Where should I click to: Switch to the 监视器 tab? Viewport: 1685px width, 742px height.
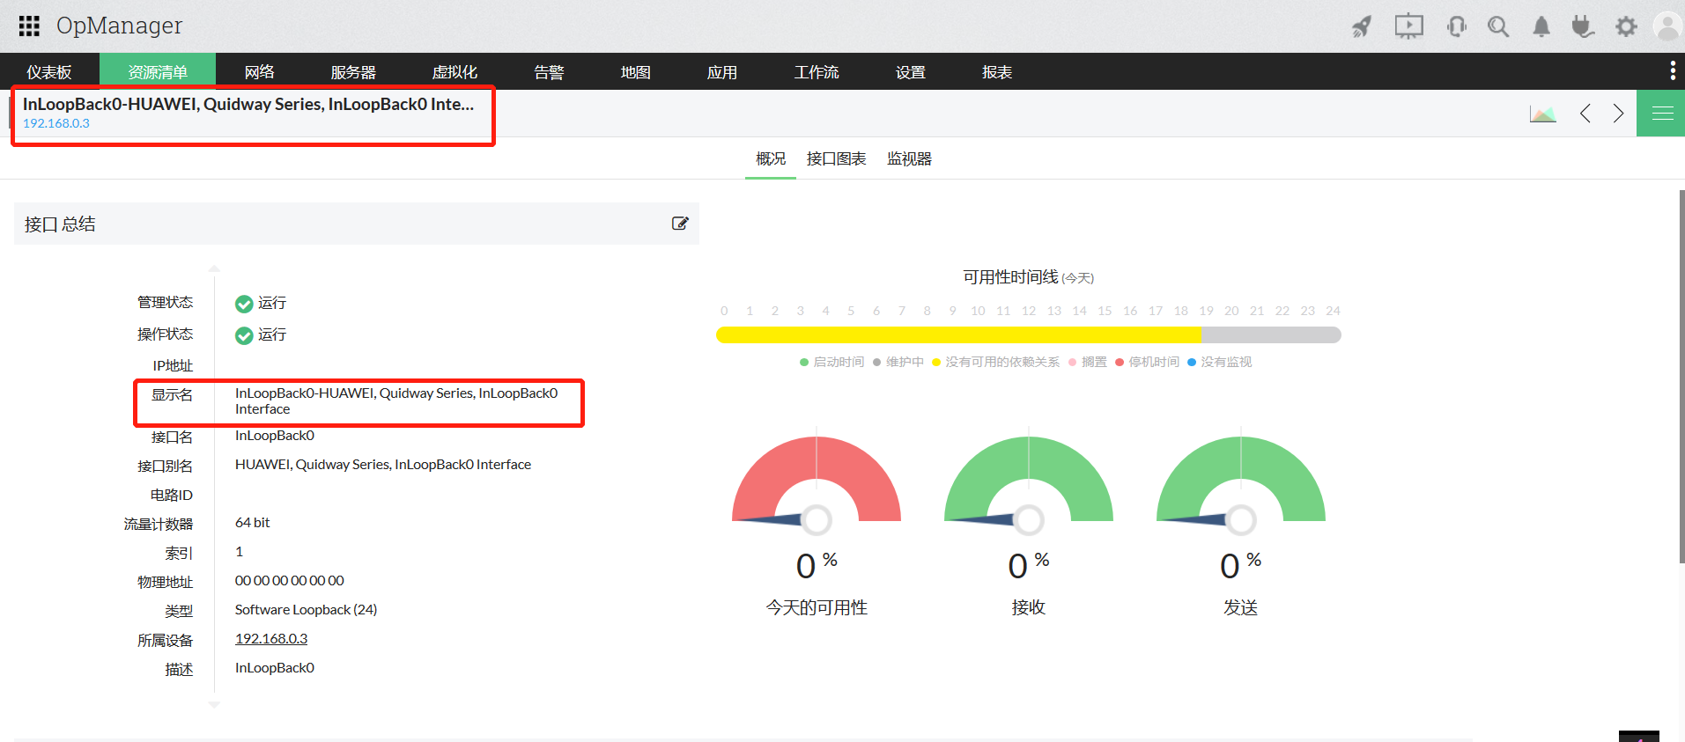coord(909,159)
